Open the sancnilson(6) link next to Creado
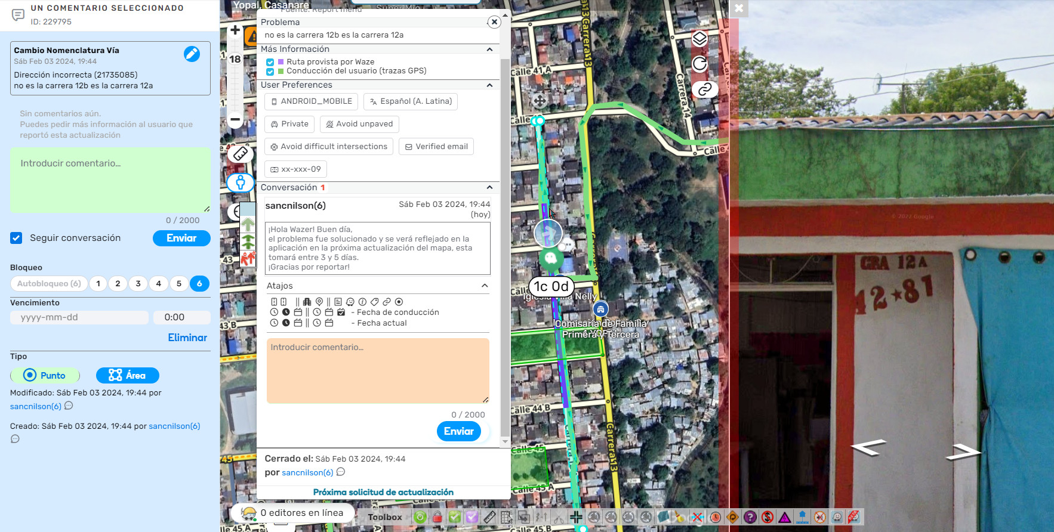The height and width of the screenshot is (532, 1054). 174,426
